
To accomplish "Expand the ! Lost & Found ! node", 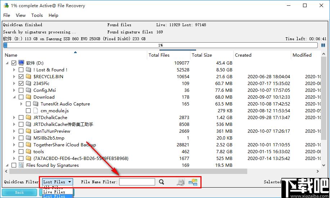I will click(x=14, y=70).
